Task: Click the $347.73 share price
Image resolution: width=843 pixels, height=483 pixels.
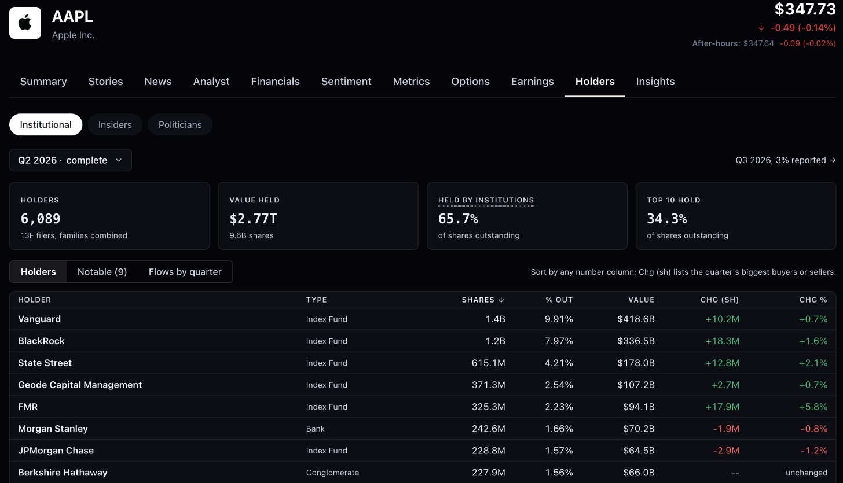Action: [x=805, y=9]
